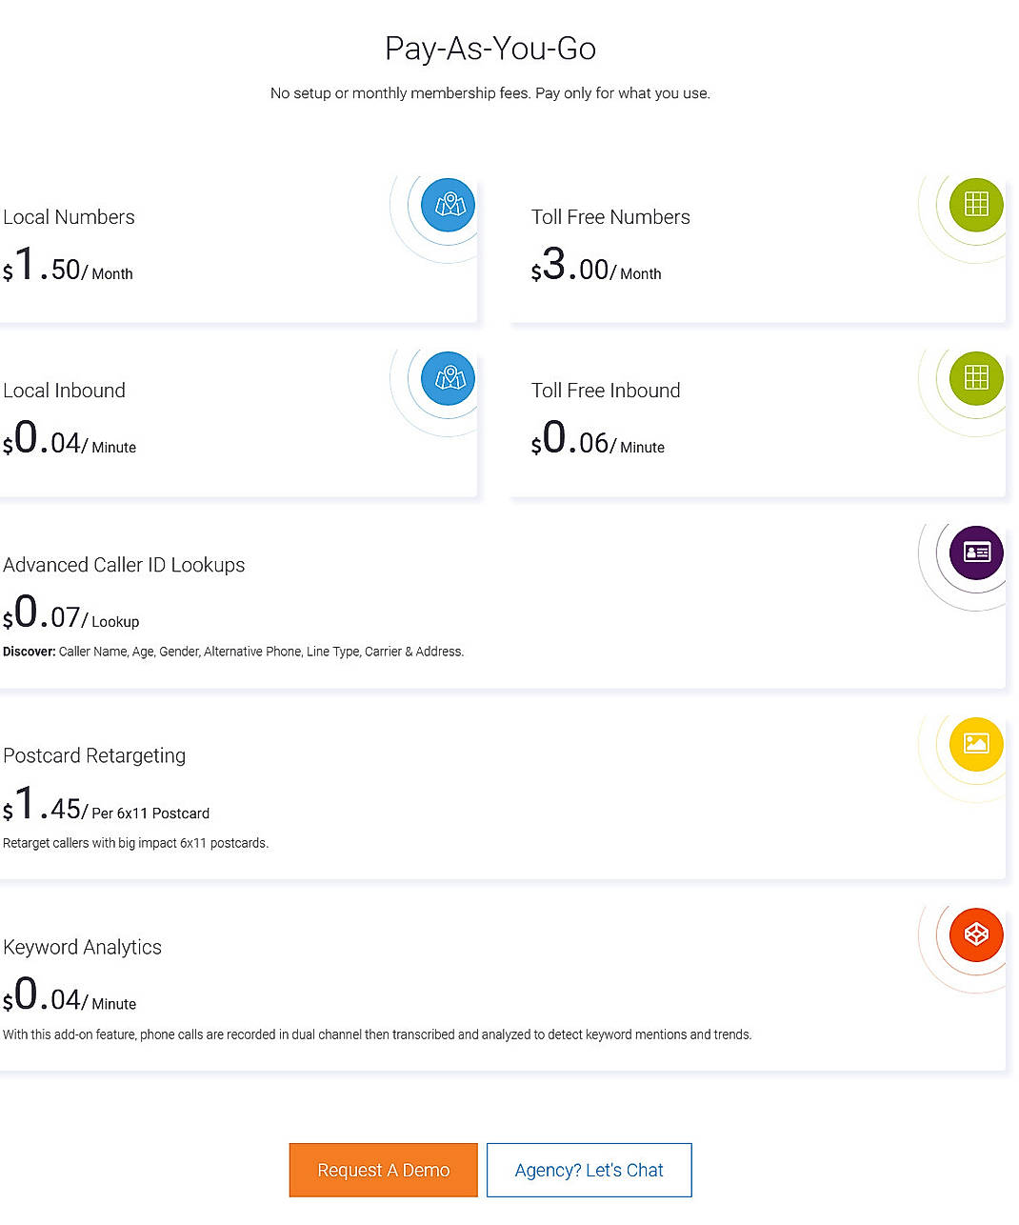Viewport: 1019px width, 1225px height.
Task: Click the Local Numbers map pin icon
Action: point(449,205)
